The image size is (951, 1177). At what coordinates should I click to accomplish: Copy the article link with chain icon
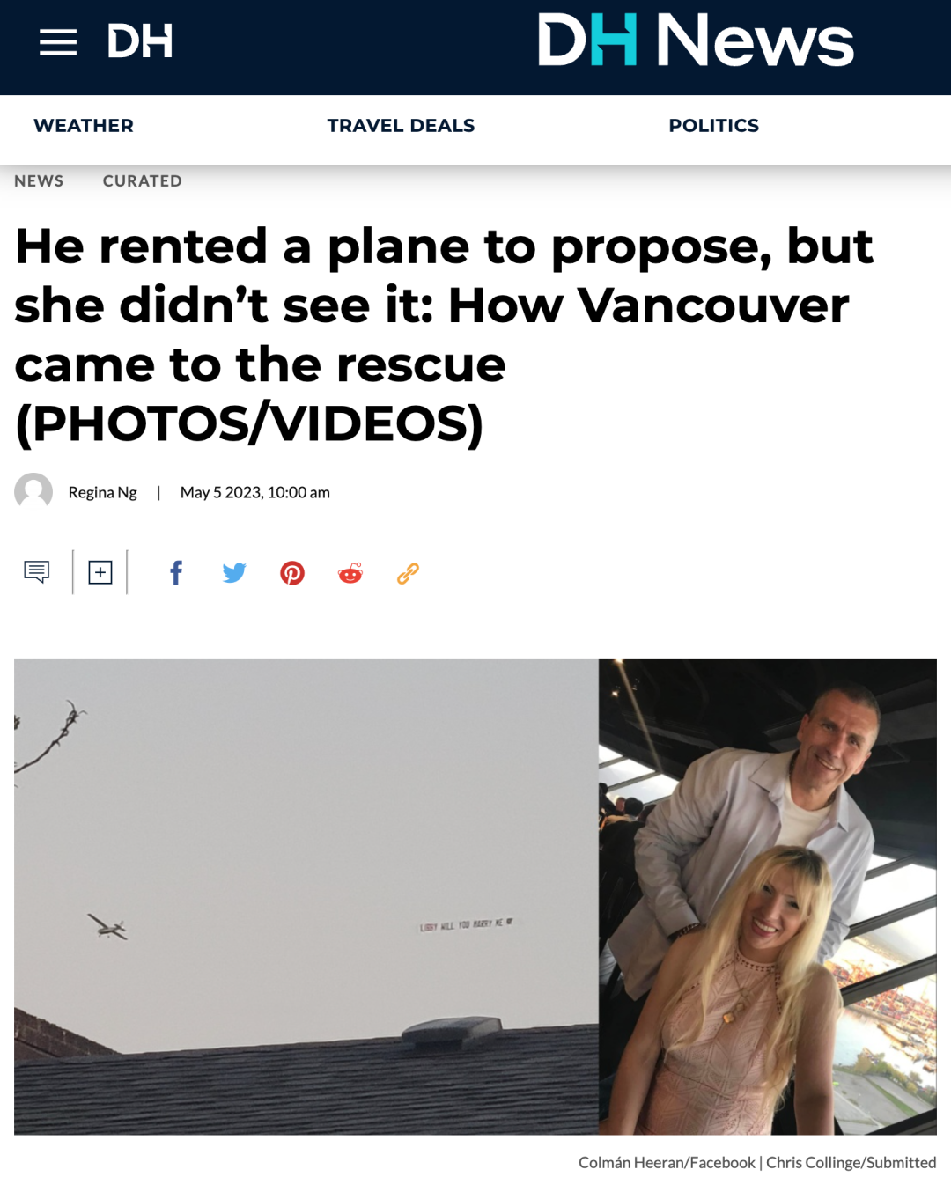(x=408, y=573)
